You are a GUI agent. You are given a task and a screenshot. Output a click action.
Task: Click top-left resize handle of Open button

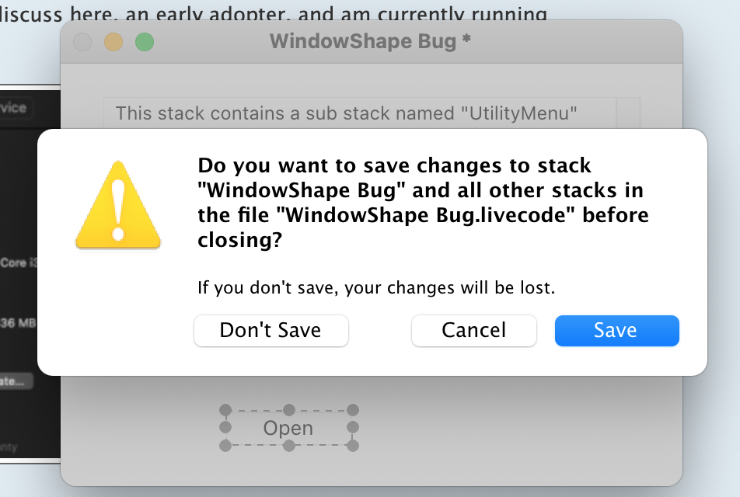point(225,410)
